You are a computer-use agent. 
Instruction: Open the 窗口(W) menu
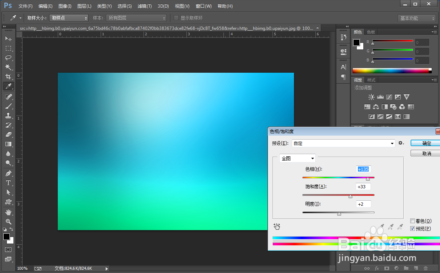(x=203, y=6)
